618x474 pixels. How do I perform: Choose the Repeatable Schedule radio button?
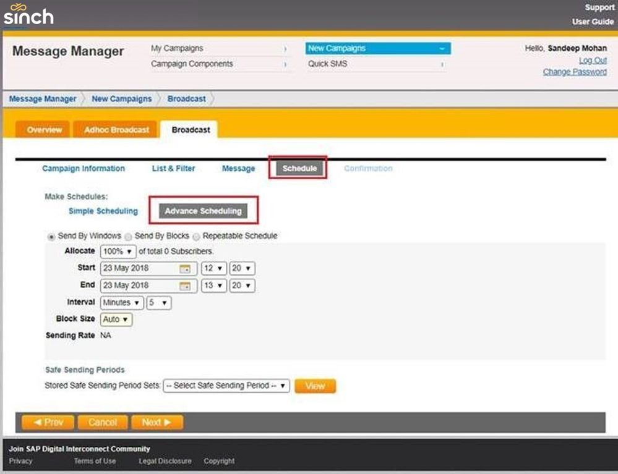[196, 236]
